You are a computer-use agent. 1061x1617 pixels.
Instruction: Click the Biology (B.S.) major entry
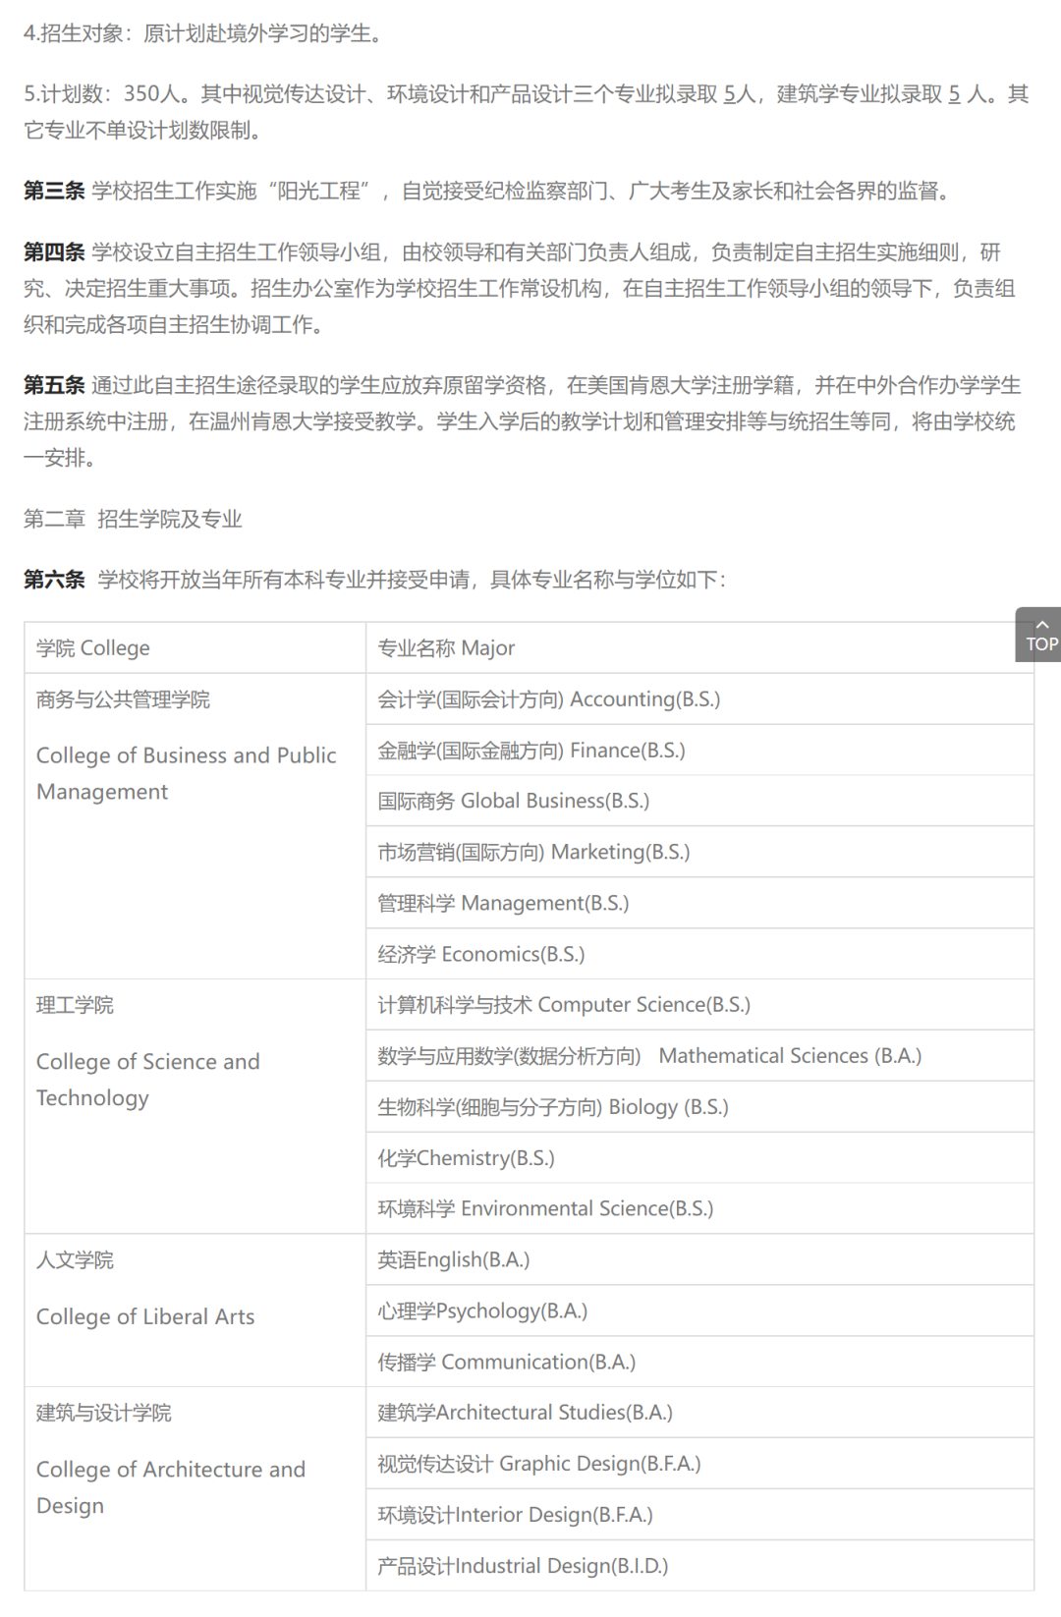(699, 1107)
